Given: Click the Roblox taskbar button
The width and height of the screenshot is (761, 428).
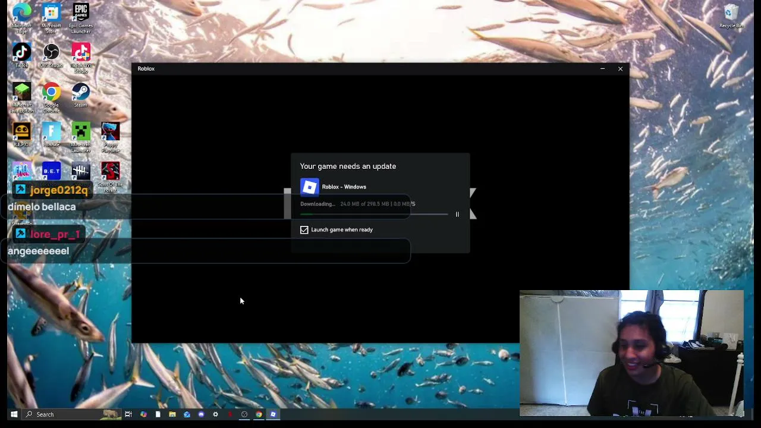Looking at the screenshot, I should (x=273, y=414).
